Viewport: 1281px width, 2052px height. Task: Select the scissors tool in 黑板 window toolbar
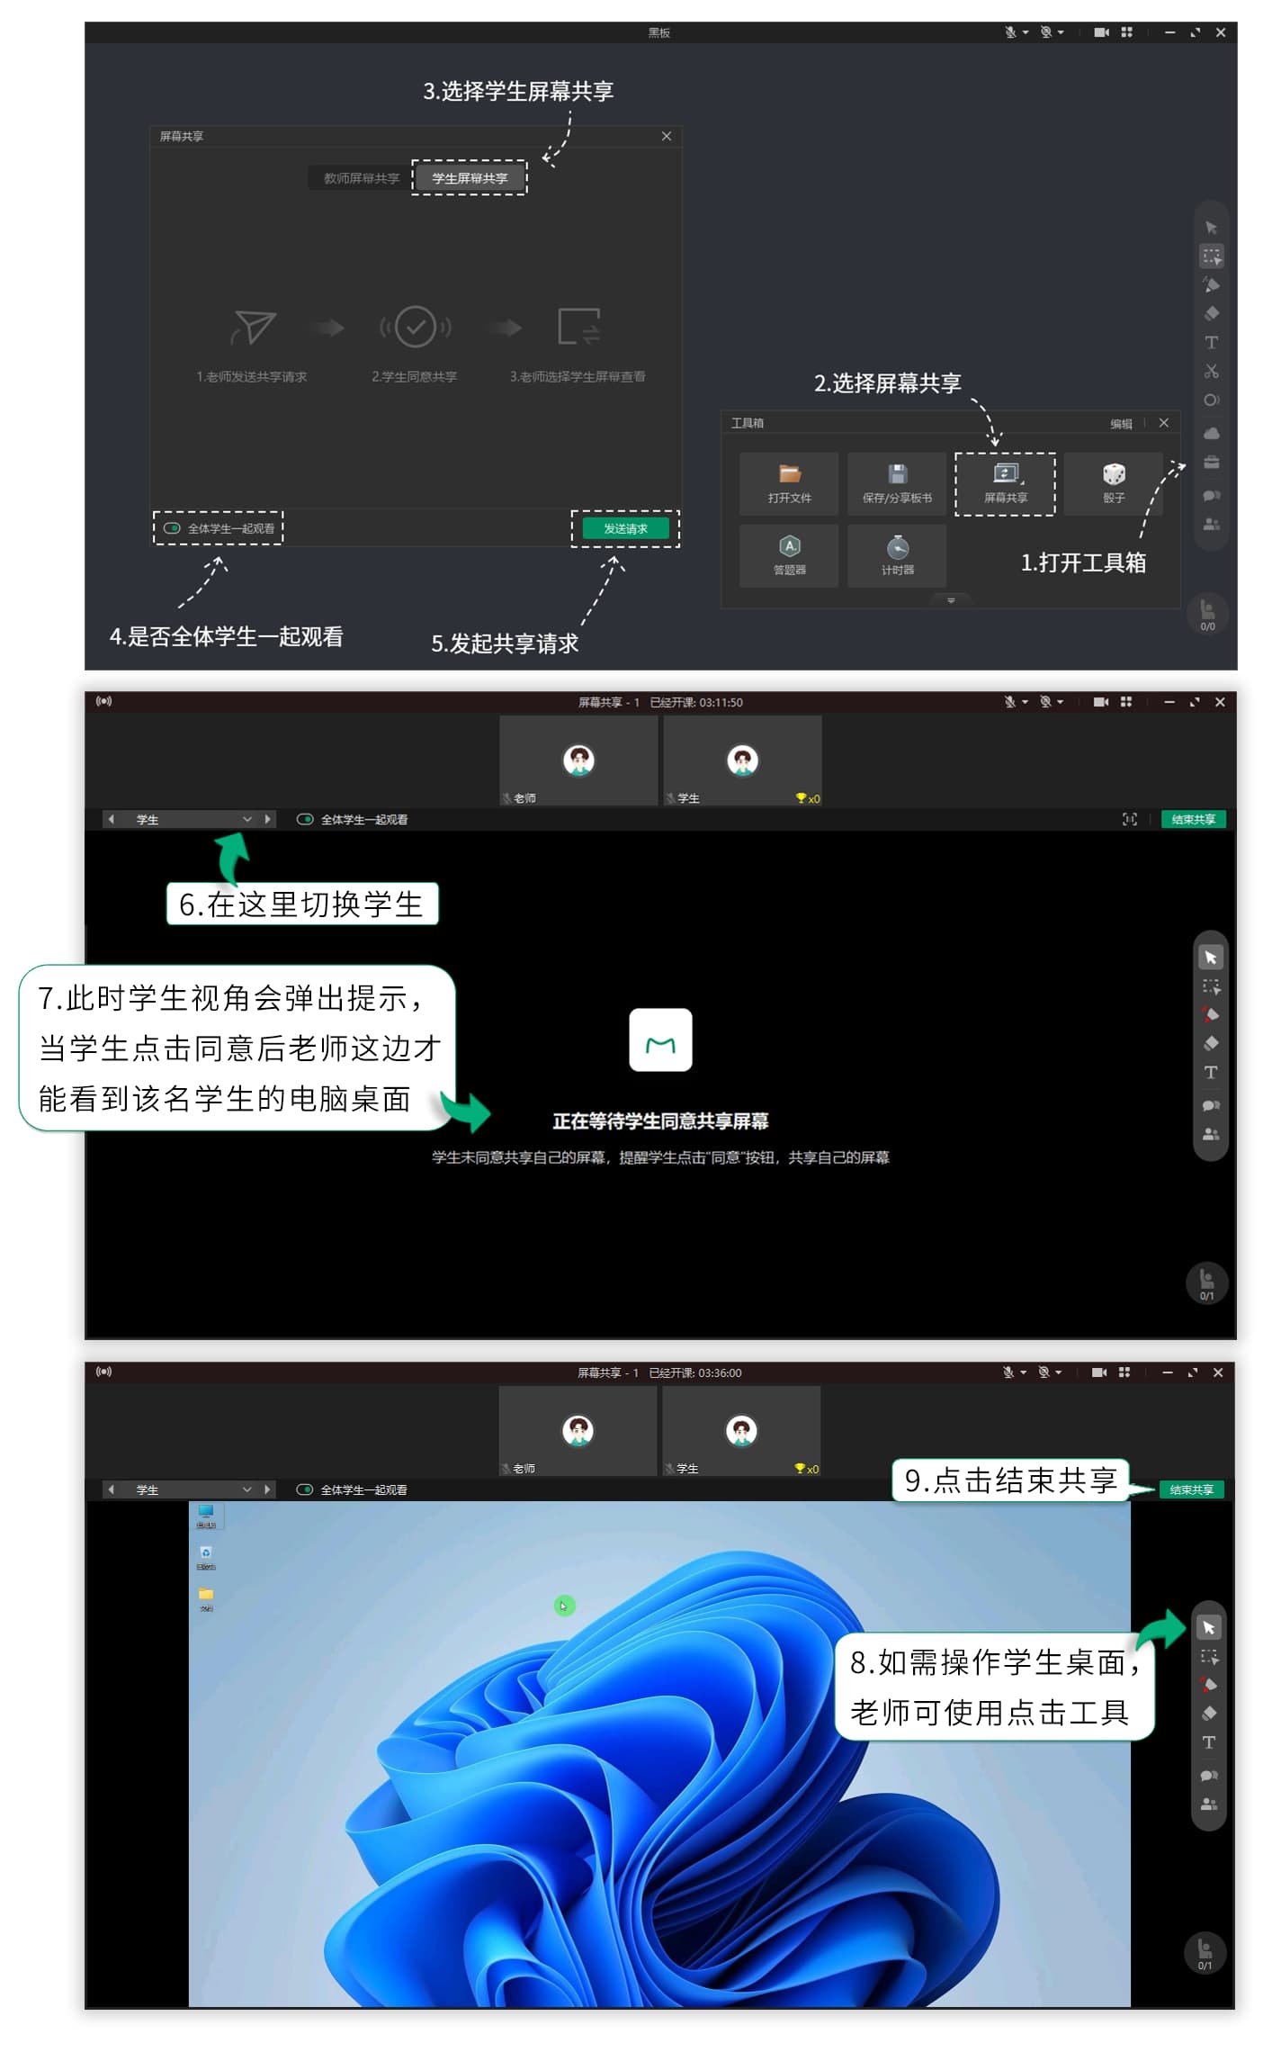[x=1211, y=371]
